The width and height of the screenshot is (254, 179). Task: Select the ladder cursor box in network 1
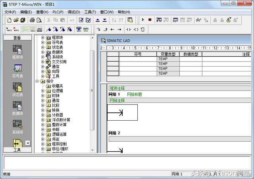(x=123, y=113)
